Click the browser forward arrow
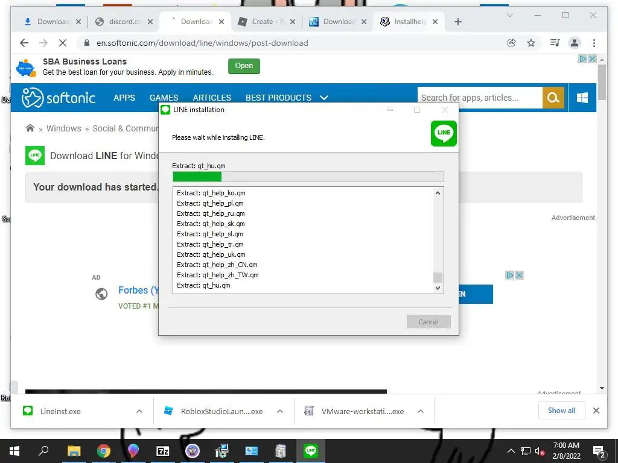 pyautogui.click(x=43, y=43)
